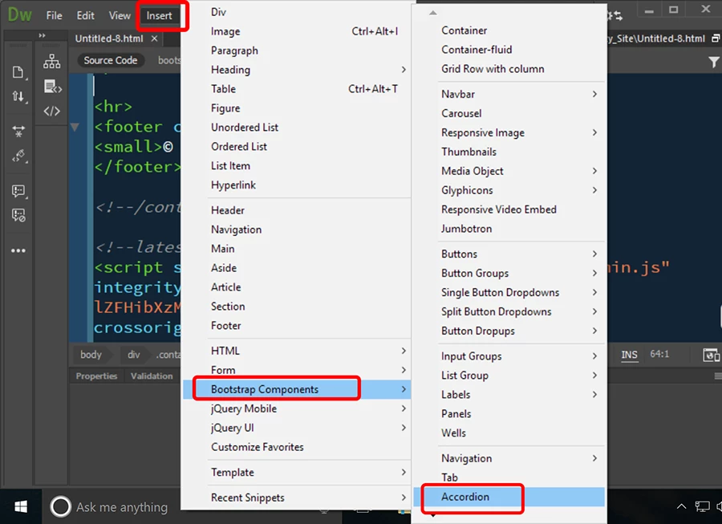Choose Hyperlink from the Insert menu
This screenshot has height=524, width=722.
(297, 185)
